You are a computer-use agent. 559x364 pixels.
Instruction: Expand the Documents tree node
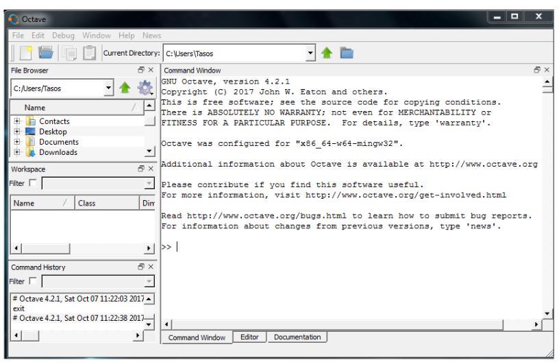[x=16, y=142]
